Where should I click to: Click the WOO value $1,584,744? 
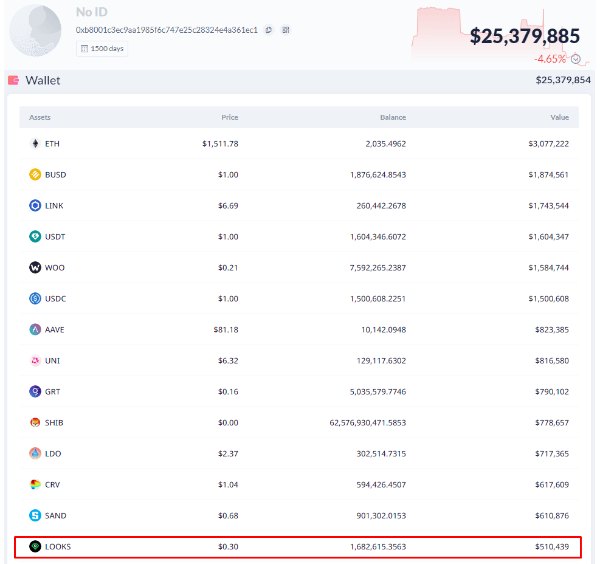(548, 268)
